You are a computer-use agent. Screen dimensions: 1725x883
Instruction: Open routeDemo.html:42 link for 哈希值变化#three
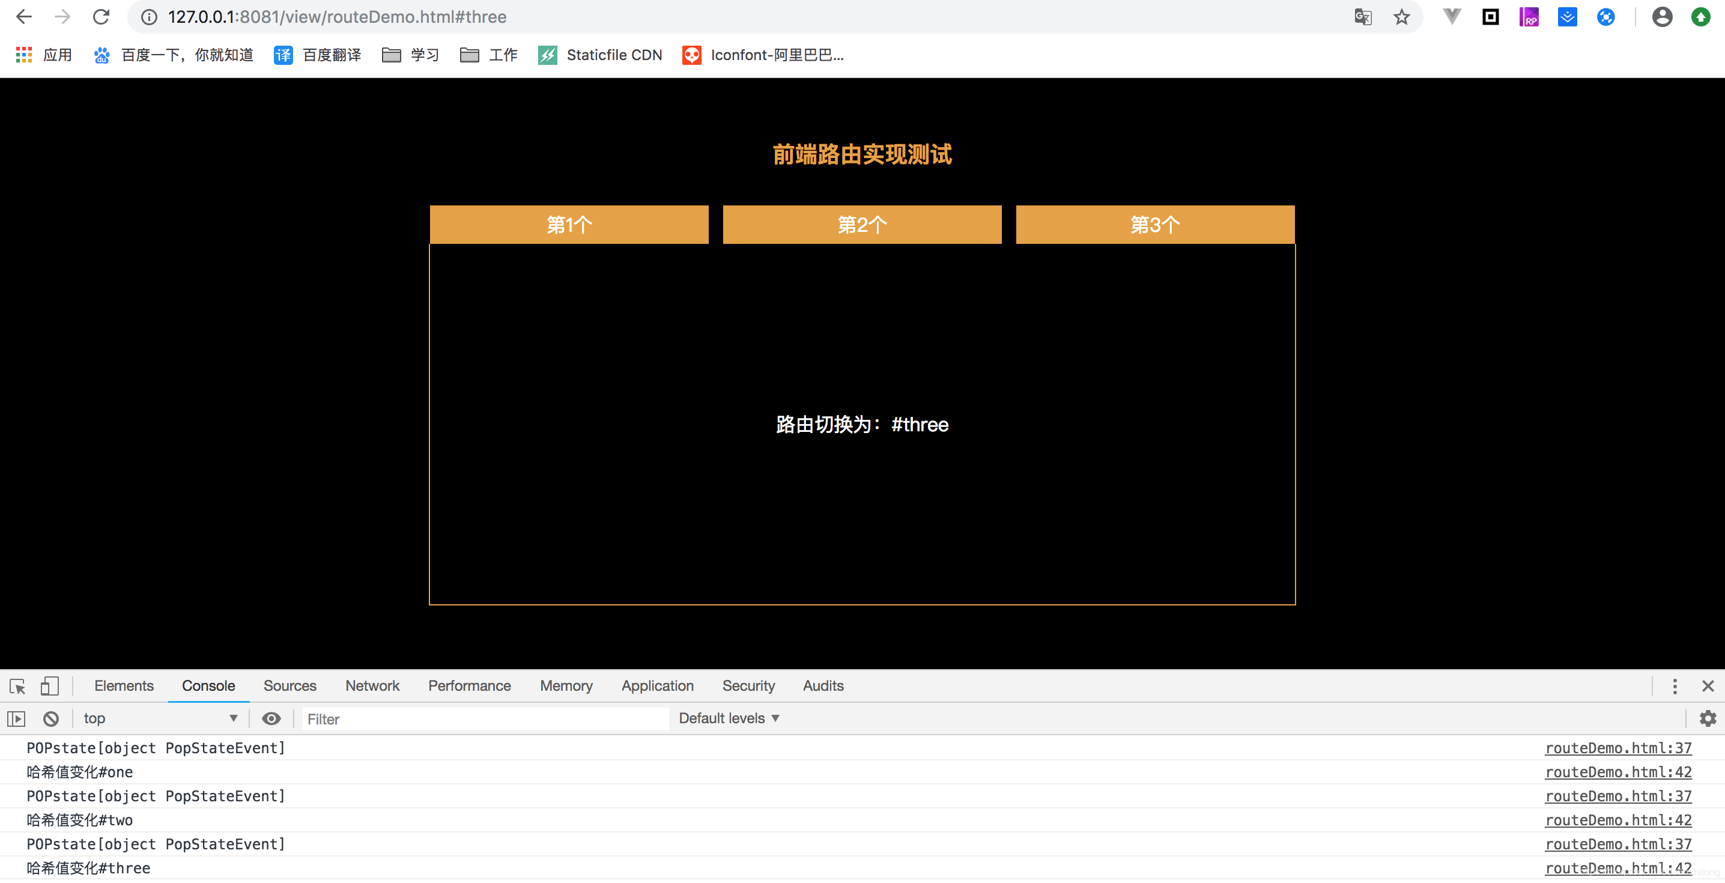coord(1619,869)
